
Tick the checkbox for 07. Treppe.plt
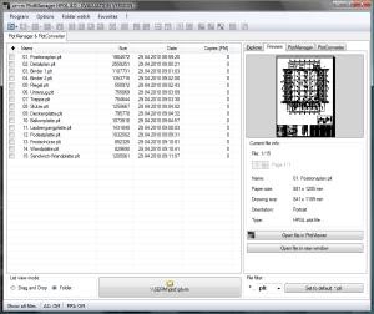pyautogui.click(x=12, y=100)
